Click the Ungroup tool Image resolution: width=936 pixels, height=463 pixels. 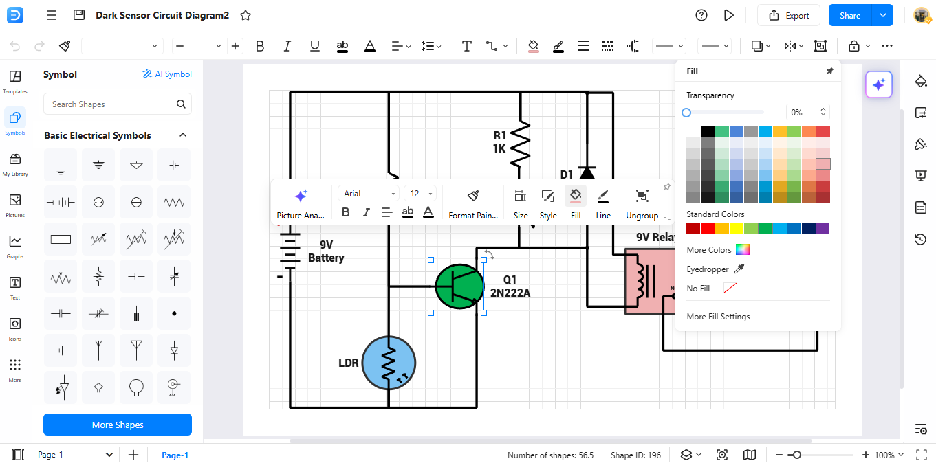(642, 203)
